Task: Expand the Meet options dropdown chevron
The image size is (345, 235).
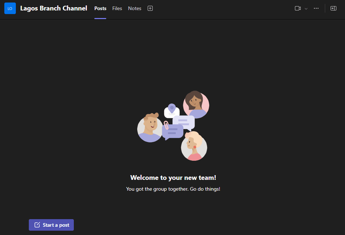Action: pos(306,9)
